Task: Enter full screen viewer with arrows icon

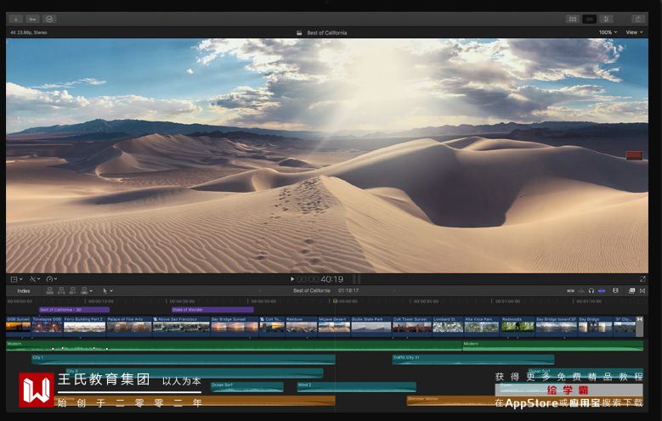Action: [x=642, y=279]
